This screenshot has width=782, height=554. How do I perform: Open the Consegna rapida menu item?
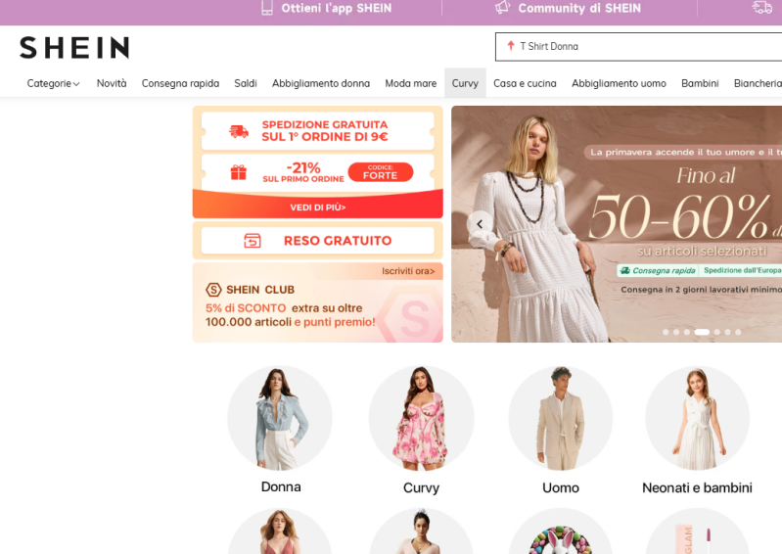(180, 83)
